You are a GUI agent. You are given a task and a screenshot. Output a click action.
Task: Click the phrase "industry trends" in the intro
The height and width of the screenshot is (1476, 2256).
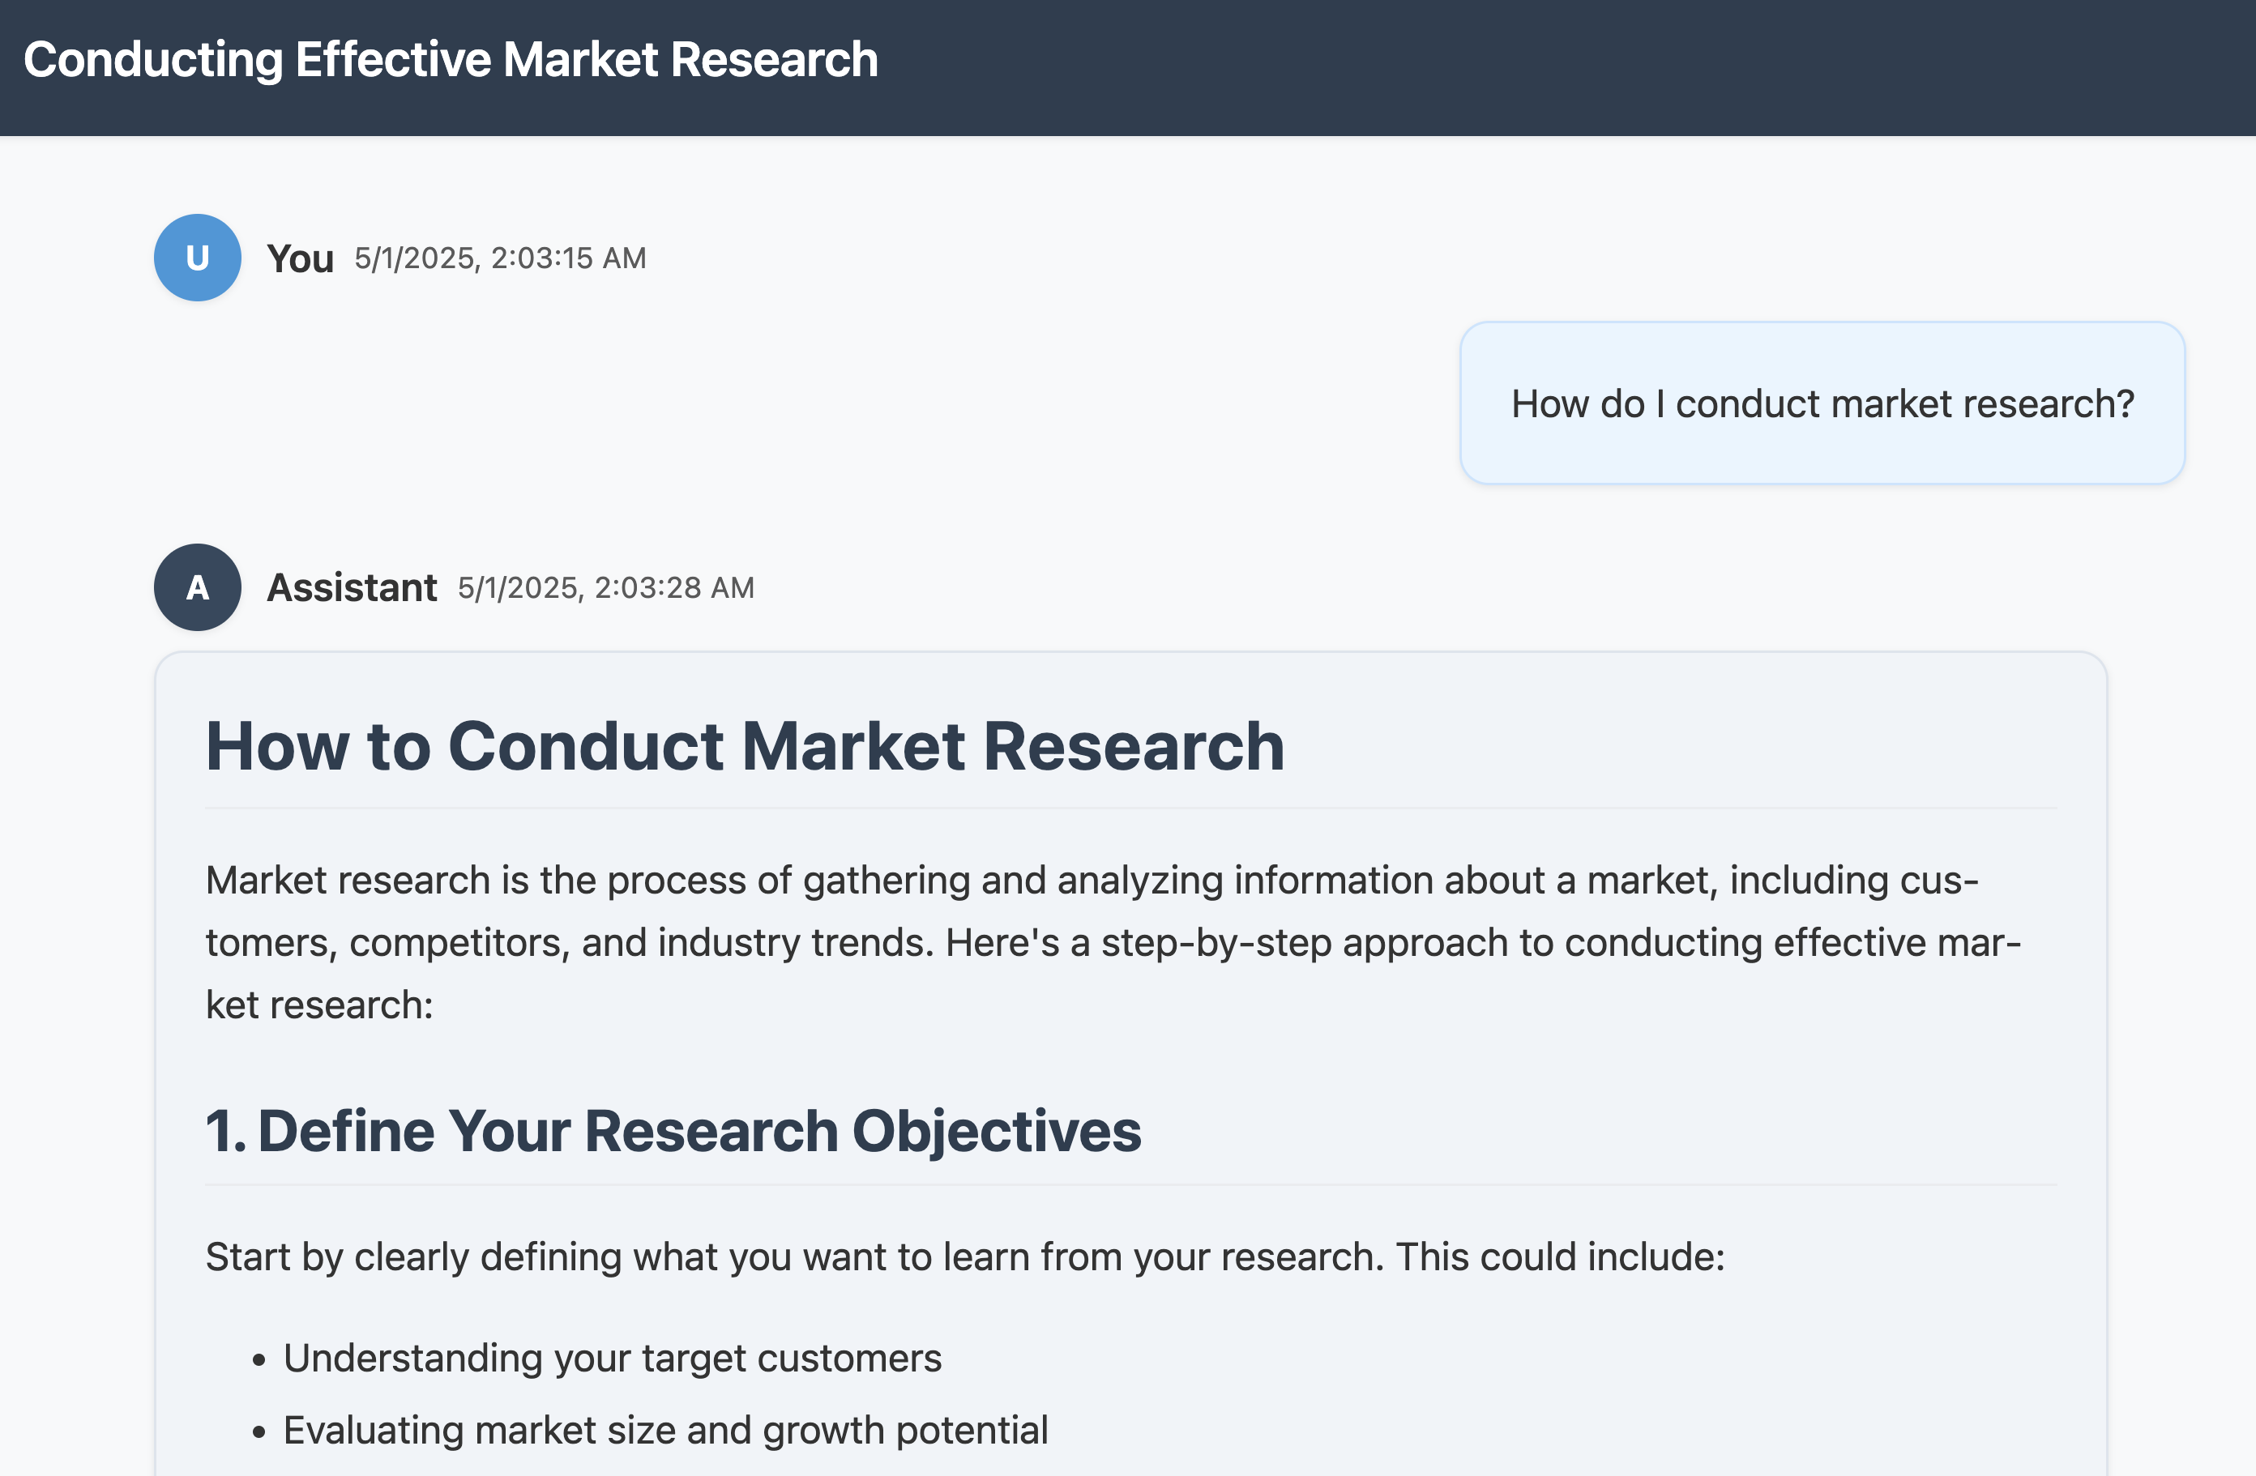pos(794,944)
